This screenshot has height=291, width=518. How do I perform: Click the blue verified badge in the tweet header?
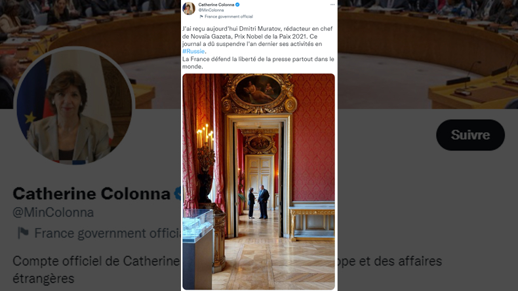tap(237, 5)
